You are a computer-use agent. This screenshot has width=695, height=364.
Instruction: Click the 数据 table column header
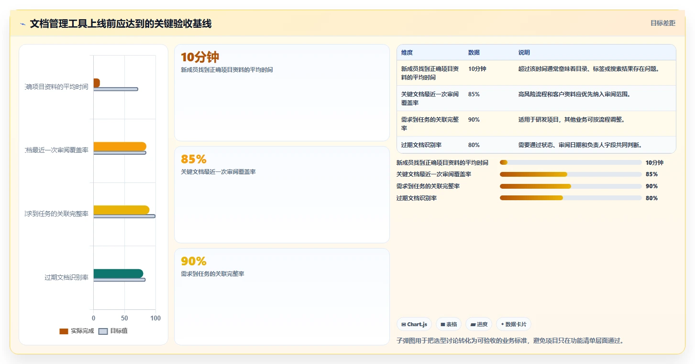(x=474, y=53)
